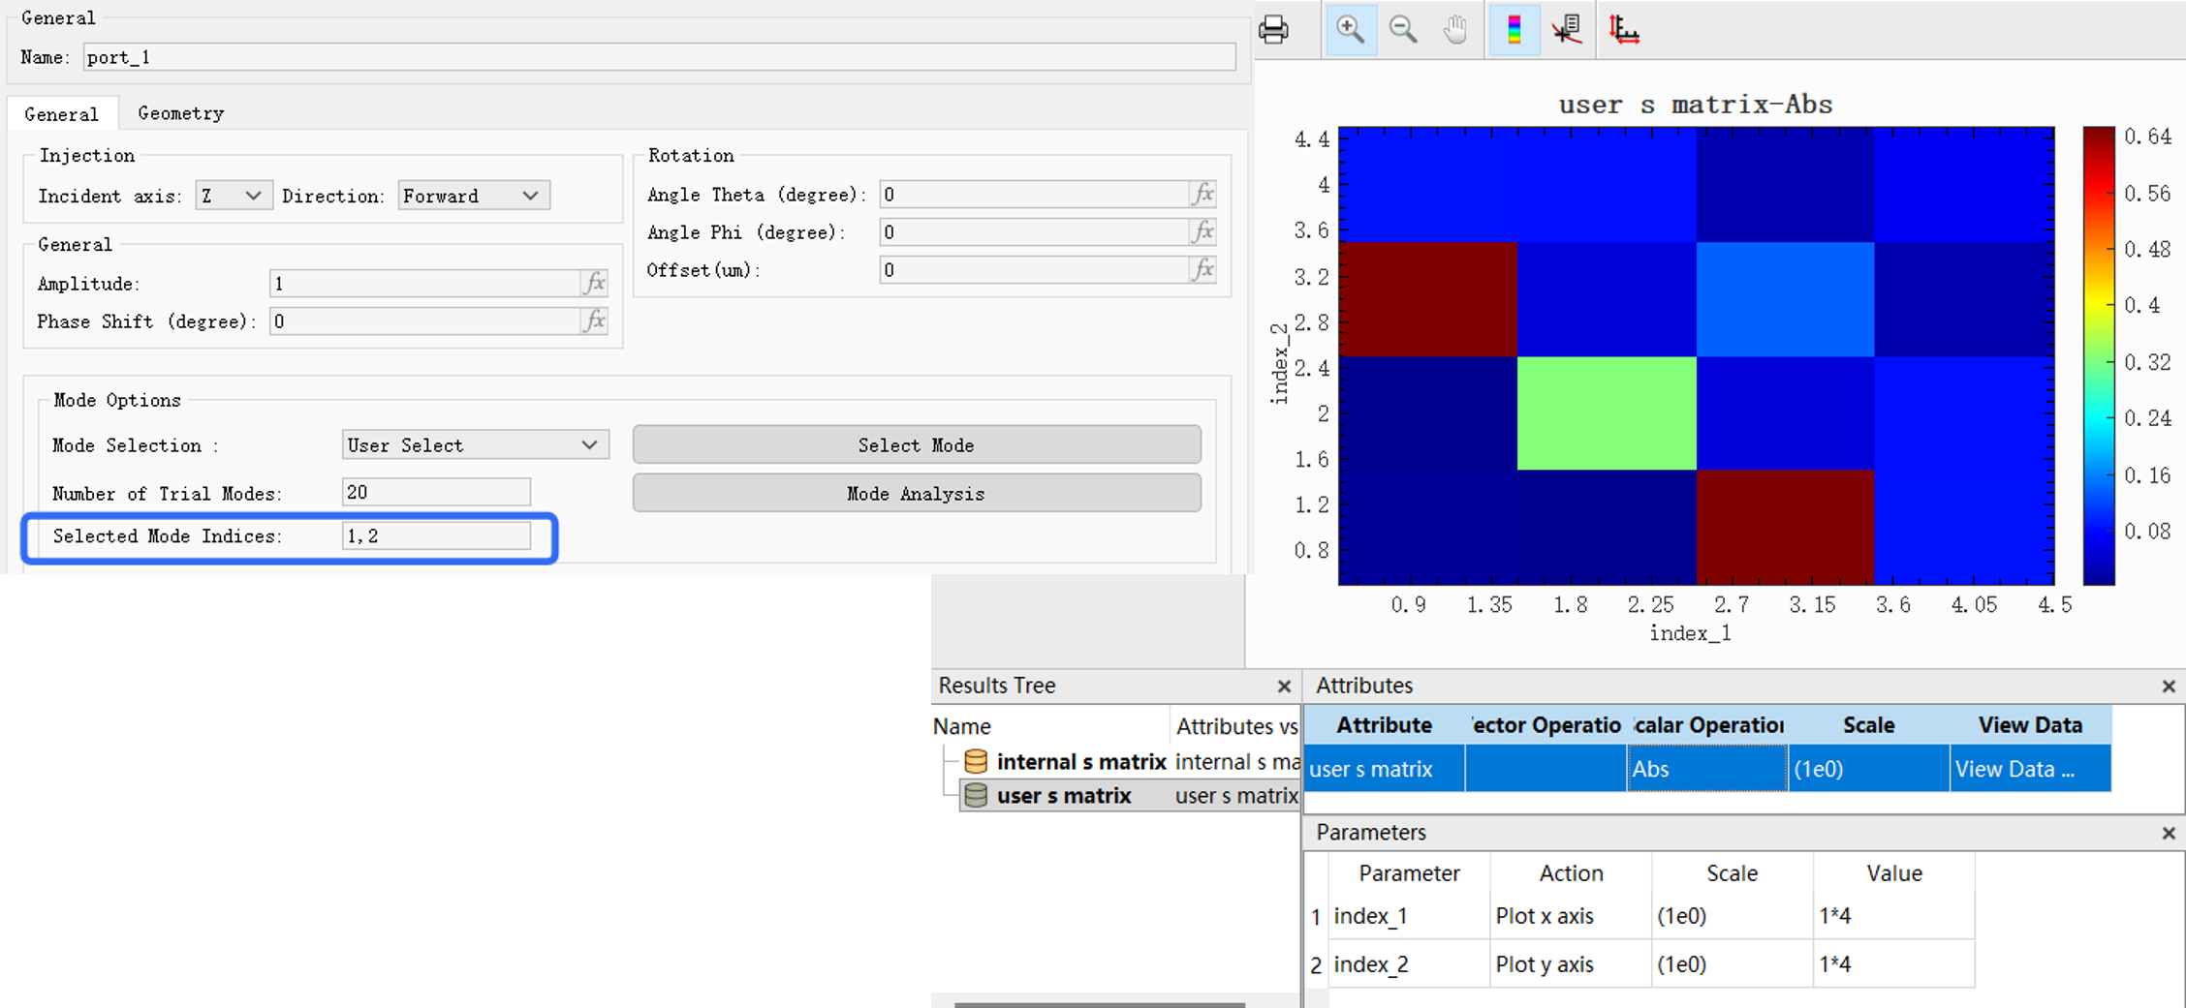The image size is (2186, 1008).
Task: Toggle the rainbow colorbar icon
Action: [1514, 30]
